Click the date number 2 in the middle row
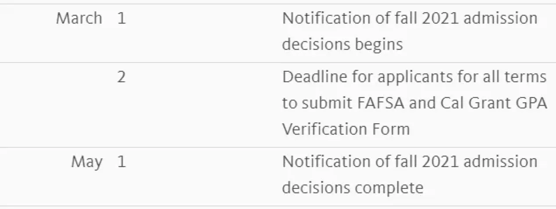The width and height of the screenshot is (556, 209). pyautogui.click(x=121, y=77)
